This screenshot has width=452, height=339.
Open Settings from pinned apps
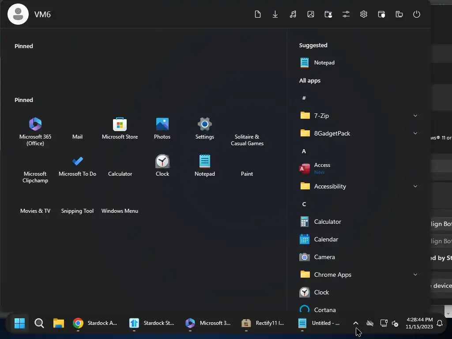(x=205, y=128)
